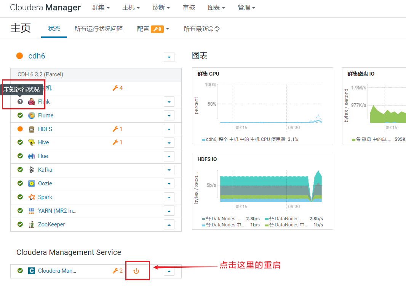This screenshot has width=406, height=294.
Task: Click the Cloudera Management Service C icon
Action: pos(32,271)
